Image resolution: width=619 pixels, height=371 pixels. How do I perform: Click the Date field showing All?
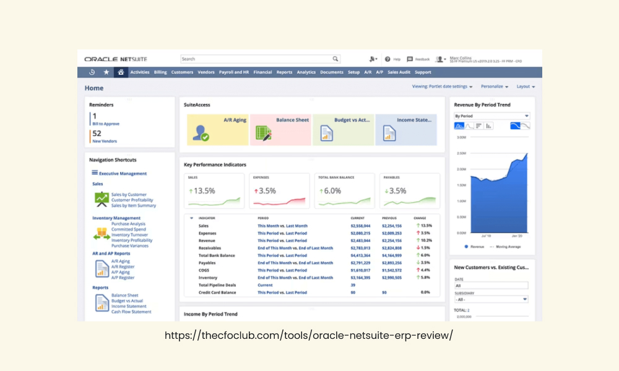[491, 286]
